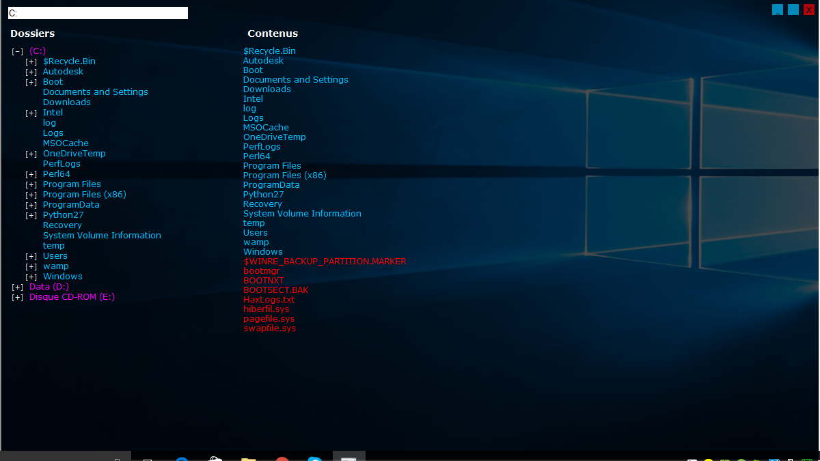Click the HaxLogs.txt file entry
This screenshot has height=461, width=820.
point(269,300)
